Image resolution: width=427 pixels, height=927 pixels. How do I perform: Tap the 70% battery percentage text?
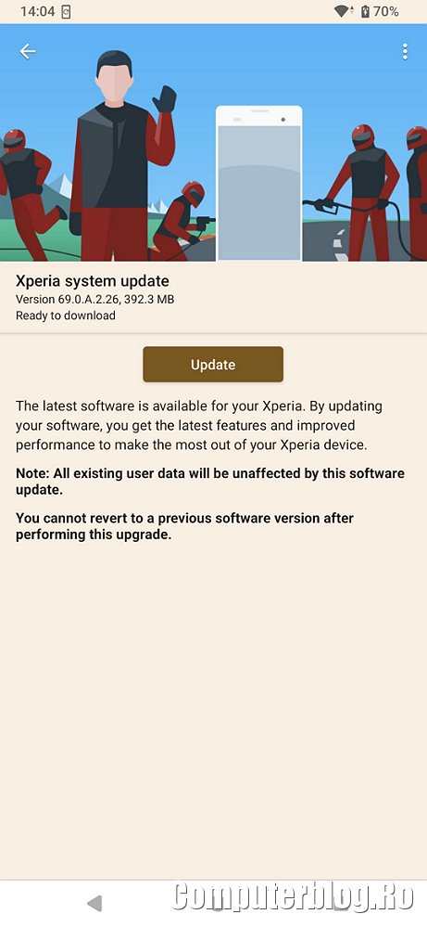[x=385, y=11]
